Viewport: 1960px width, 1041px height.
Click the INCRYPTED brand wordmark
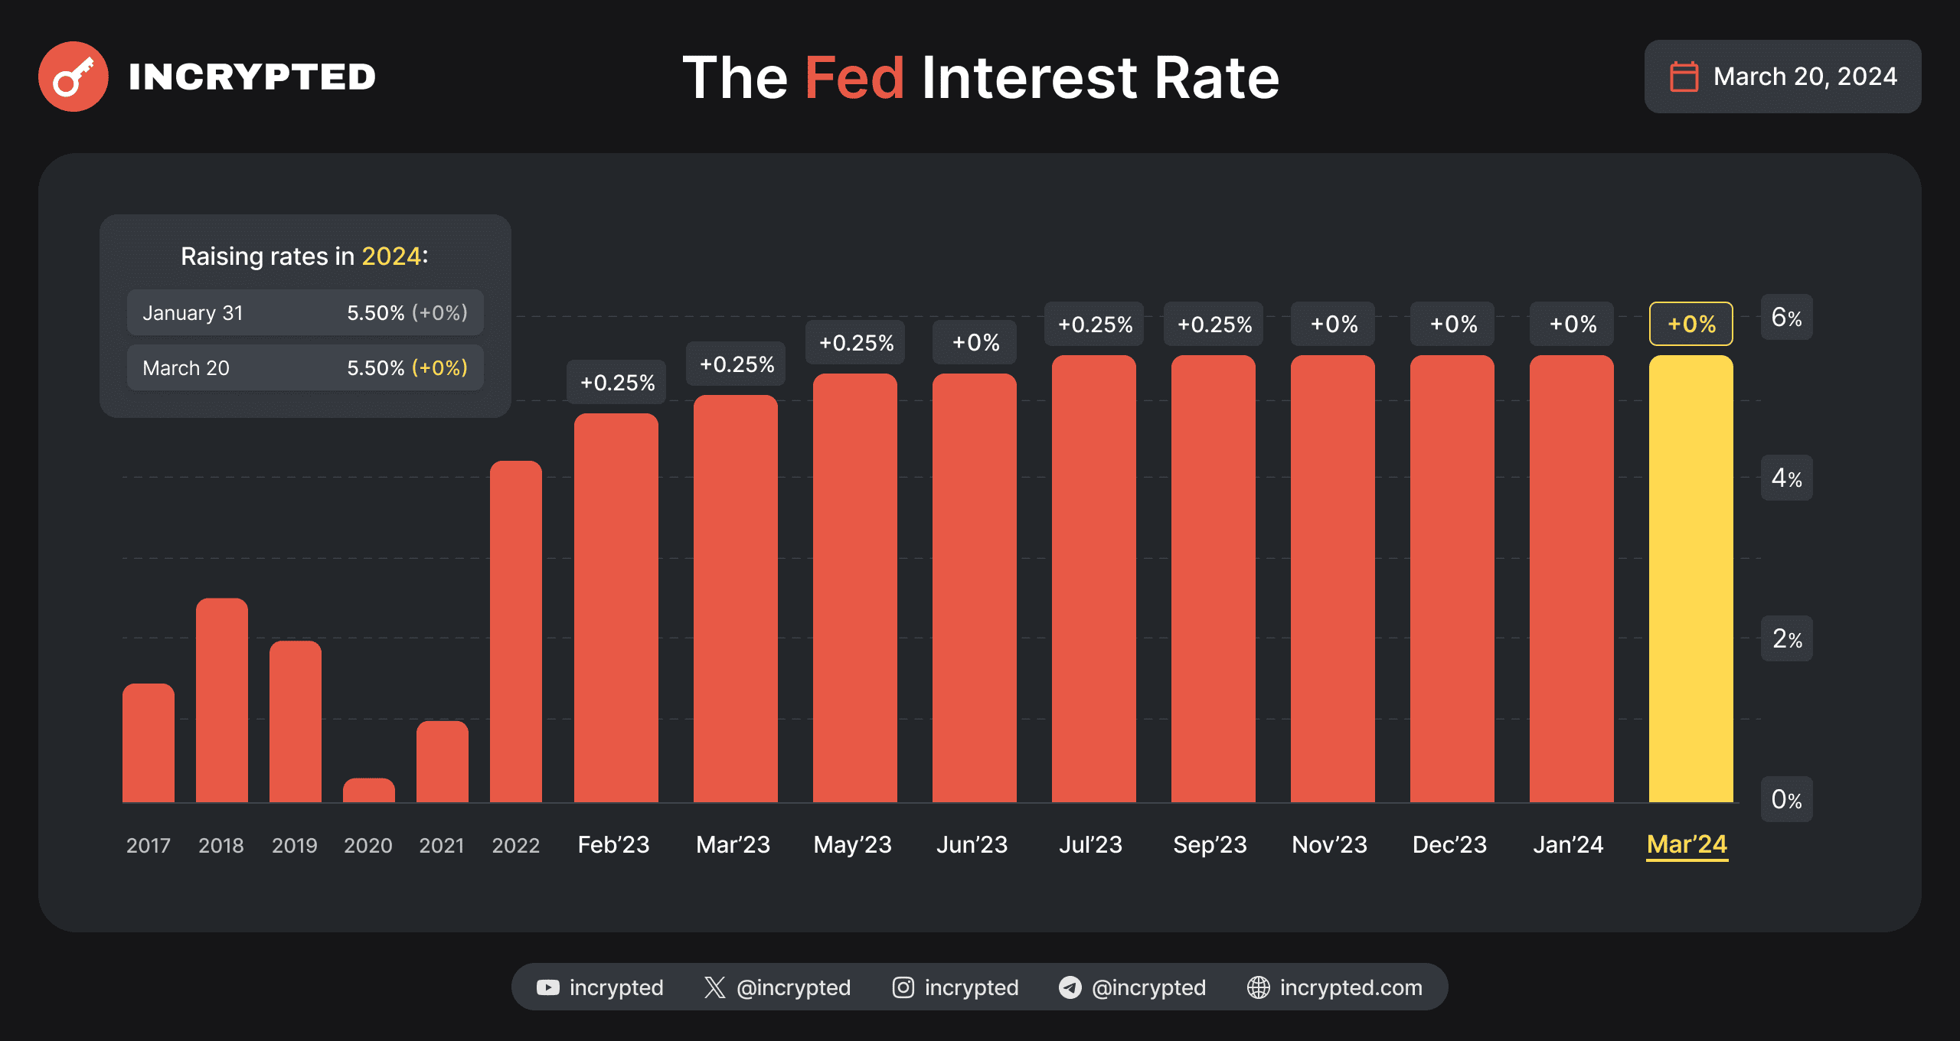[252, 77]
